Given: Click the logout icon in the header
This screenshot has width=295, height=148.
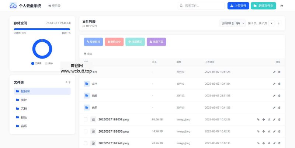Looking at the screenshot, I should point(282,6).
